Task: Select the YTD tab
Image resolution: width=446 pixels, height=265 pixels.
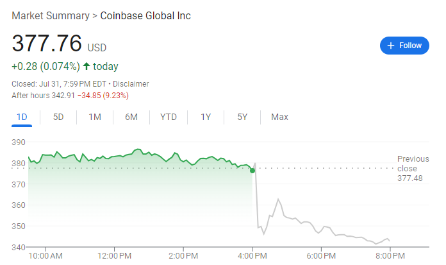Action: coord(169,117)
